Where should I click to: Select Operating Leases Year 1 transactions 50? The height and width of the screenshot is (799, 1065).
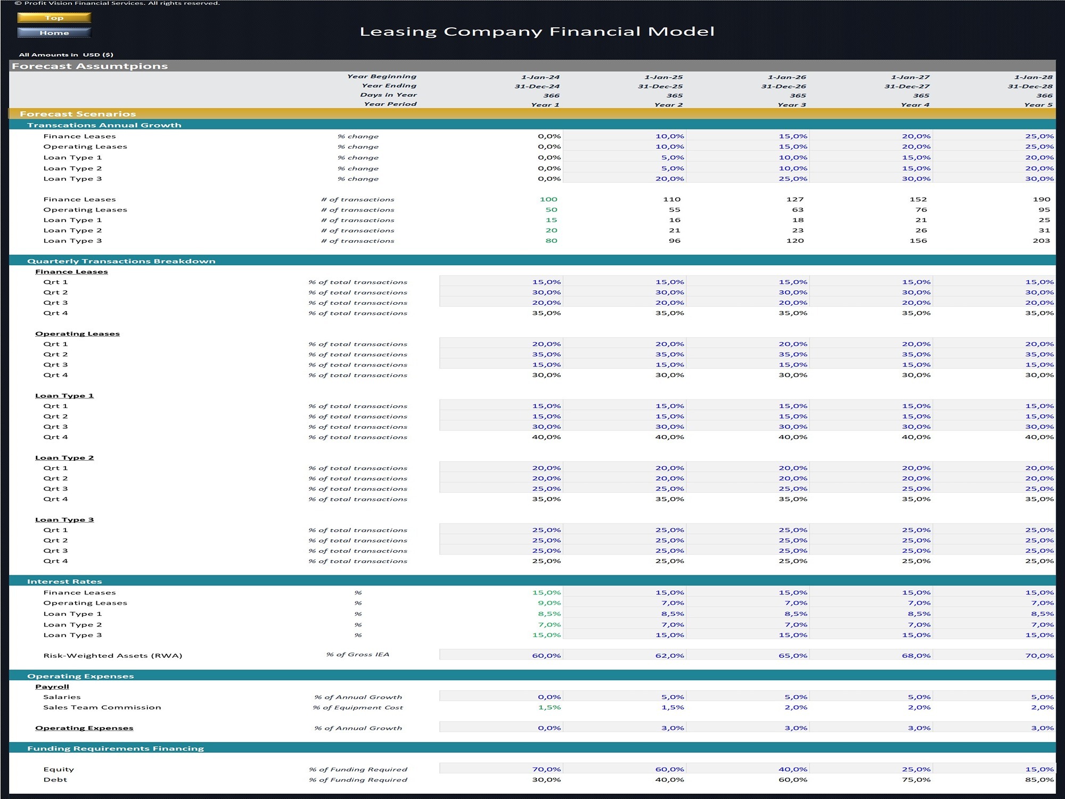tap(551, 210)
